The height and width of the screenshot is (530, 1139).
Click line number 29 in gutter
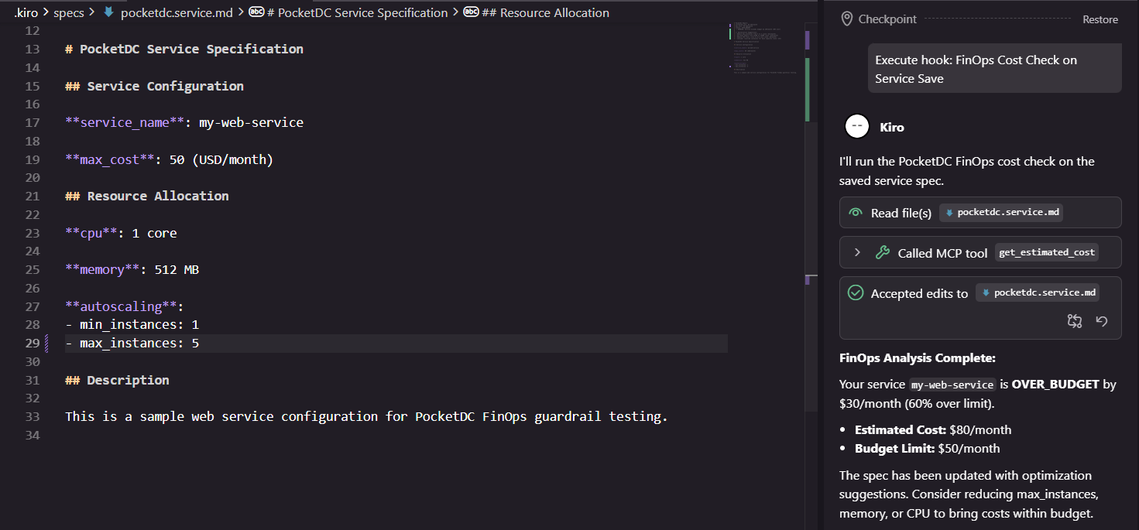pyautogui.click(x=32, y=343)
